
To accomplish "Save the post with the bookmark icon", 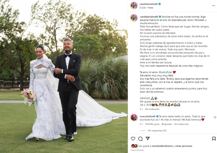I will pyautogui.click(x=214, y=139).
